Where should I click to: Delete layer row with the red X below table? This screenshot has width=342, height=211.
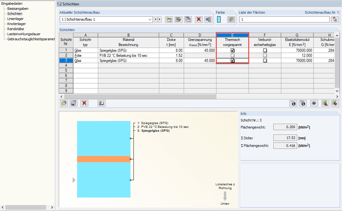(x=84, y=103)
